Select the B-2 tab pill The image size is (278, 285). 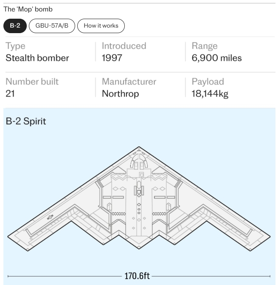click(x=15, y=26)
